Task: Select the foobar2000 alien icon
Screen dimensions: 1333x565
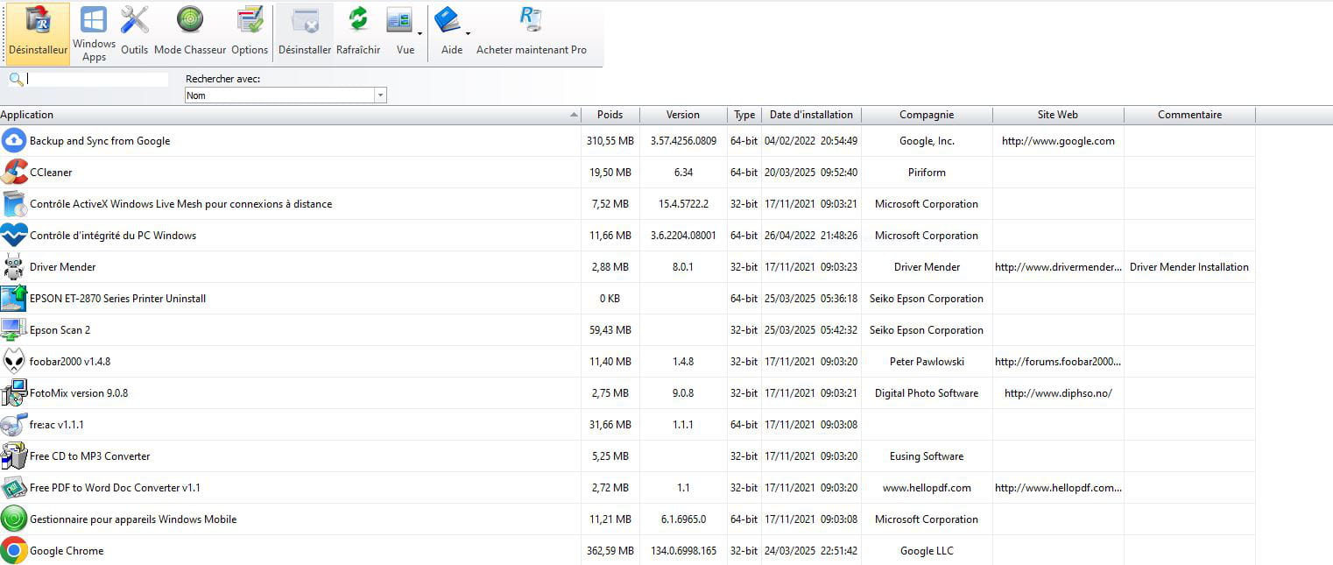Action: click(14, 361)
